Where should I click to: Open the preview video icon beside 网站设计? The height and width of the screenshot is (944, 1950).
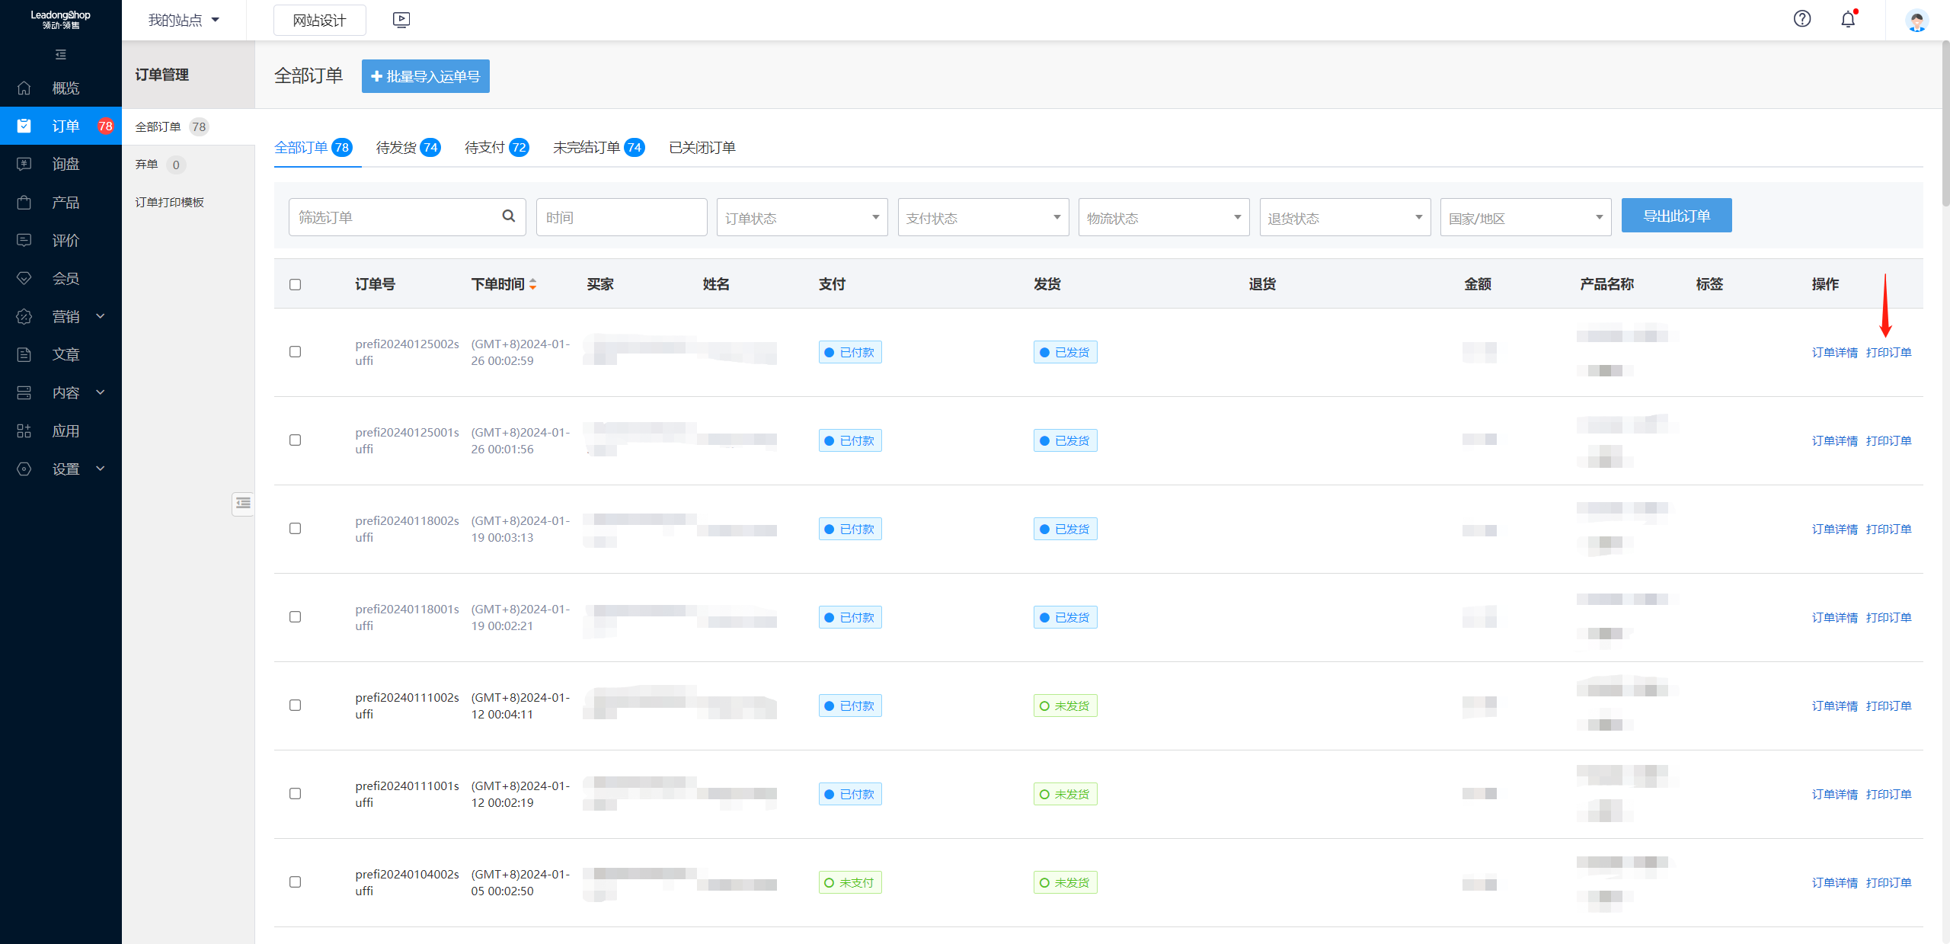click(401, 20)
